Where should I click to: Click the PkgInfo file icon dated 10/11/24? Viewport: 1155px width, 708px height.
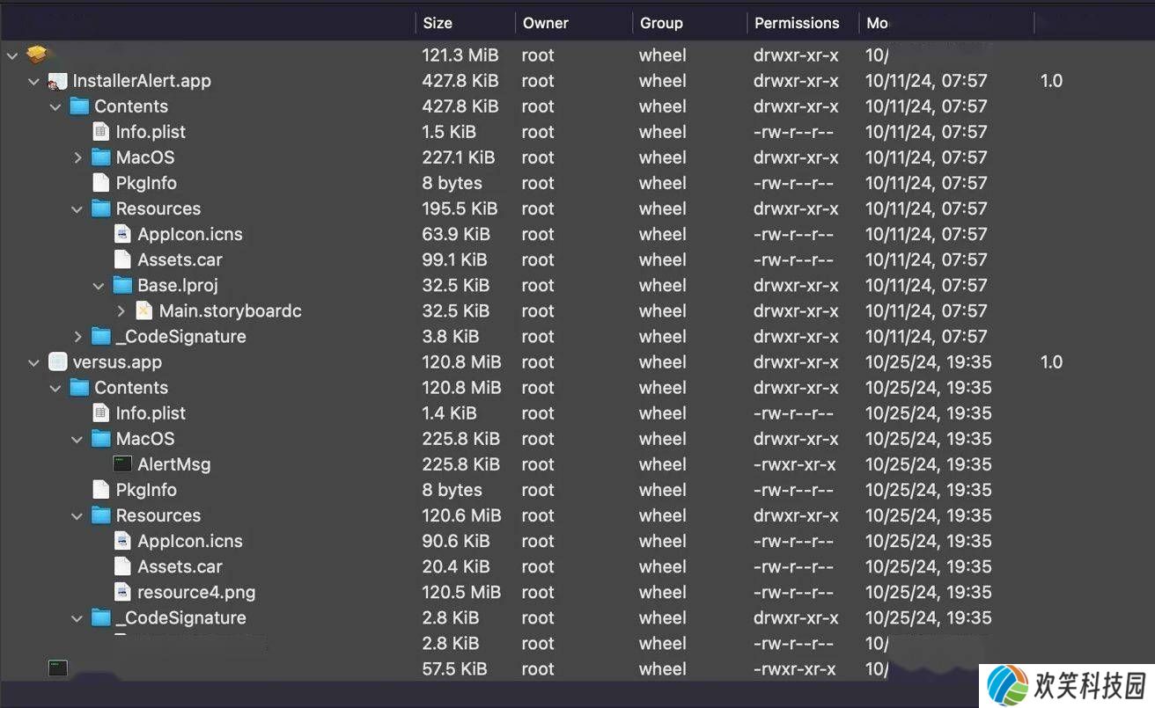click(x=101, y=183)
